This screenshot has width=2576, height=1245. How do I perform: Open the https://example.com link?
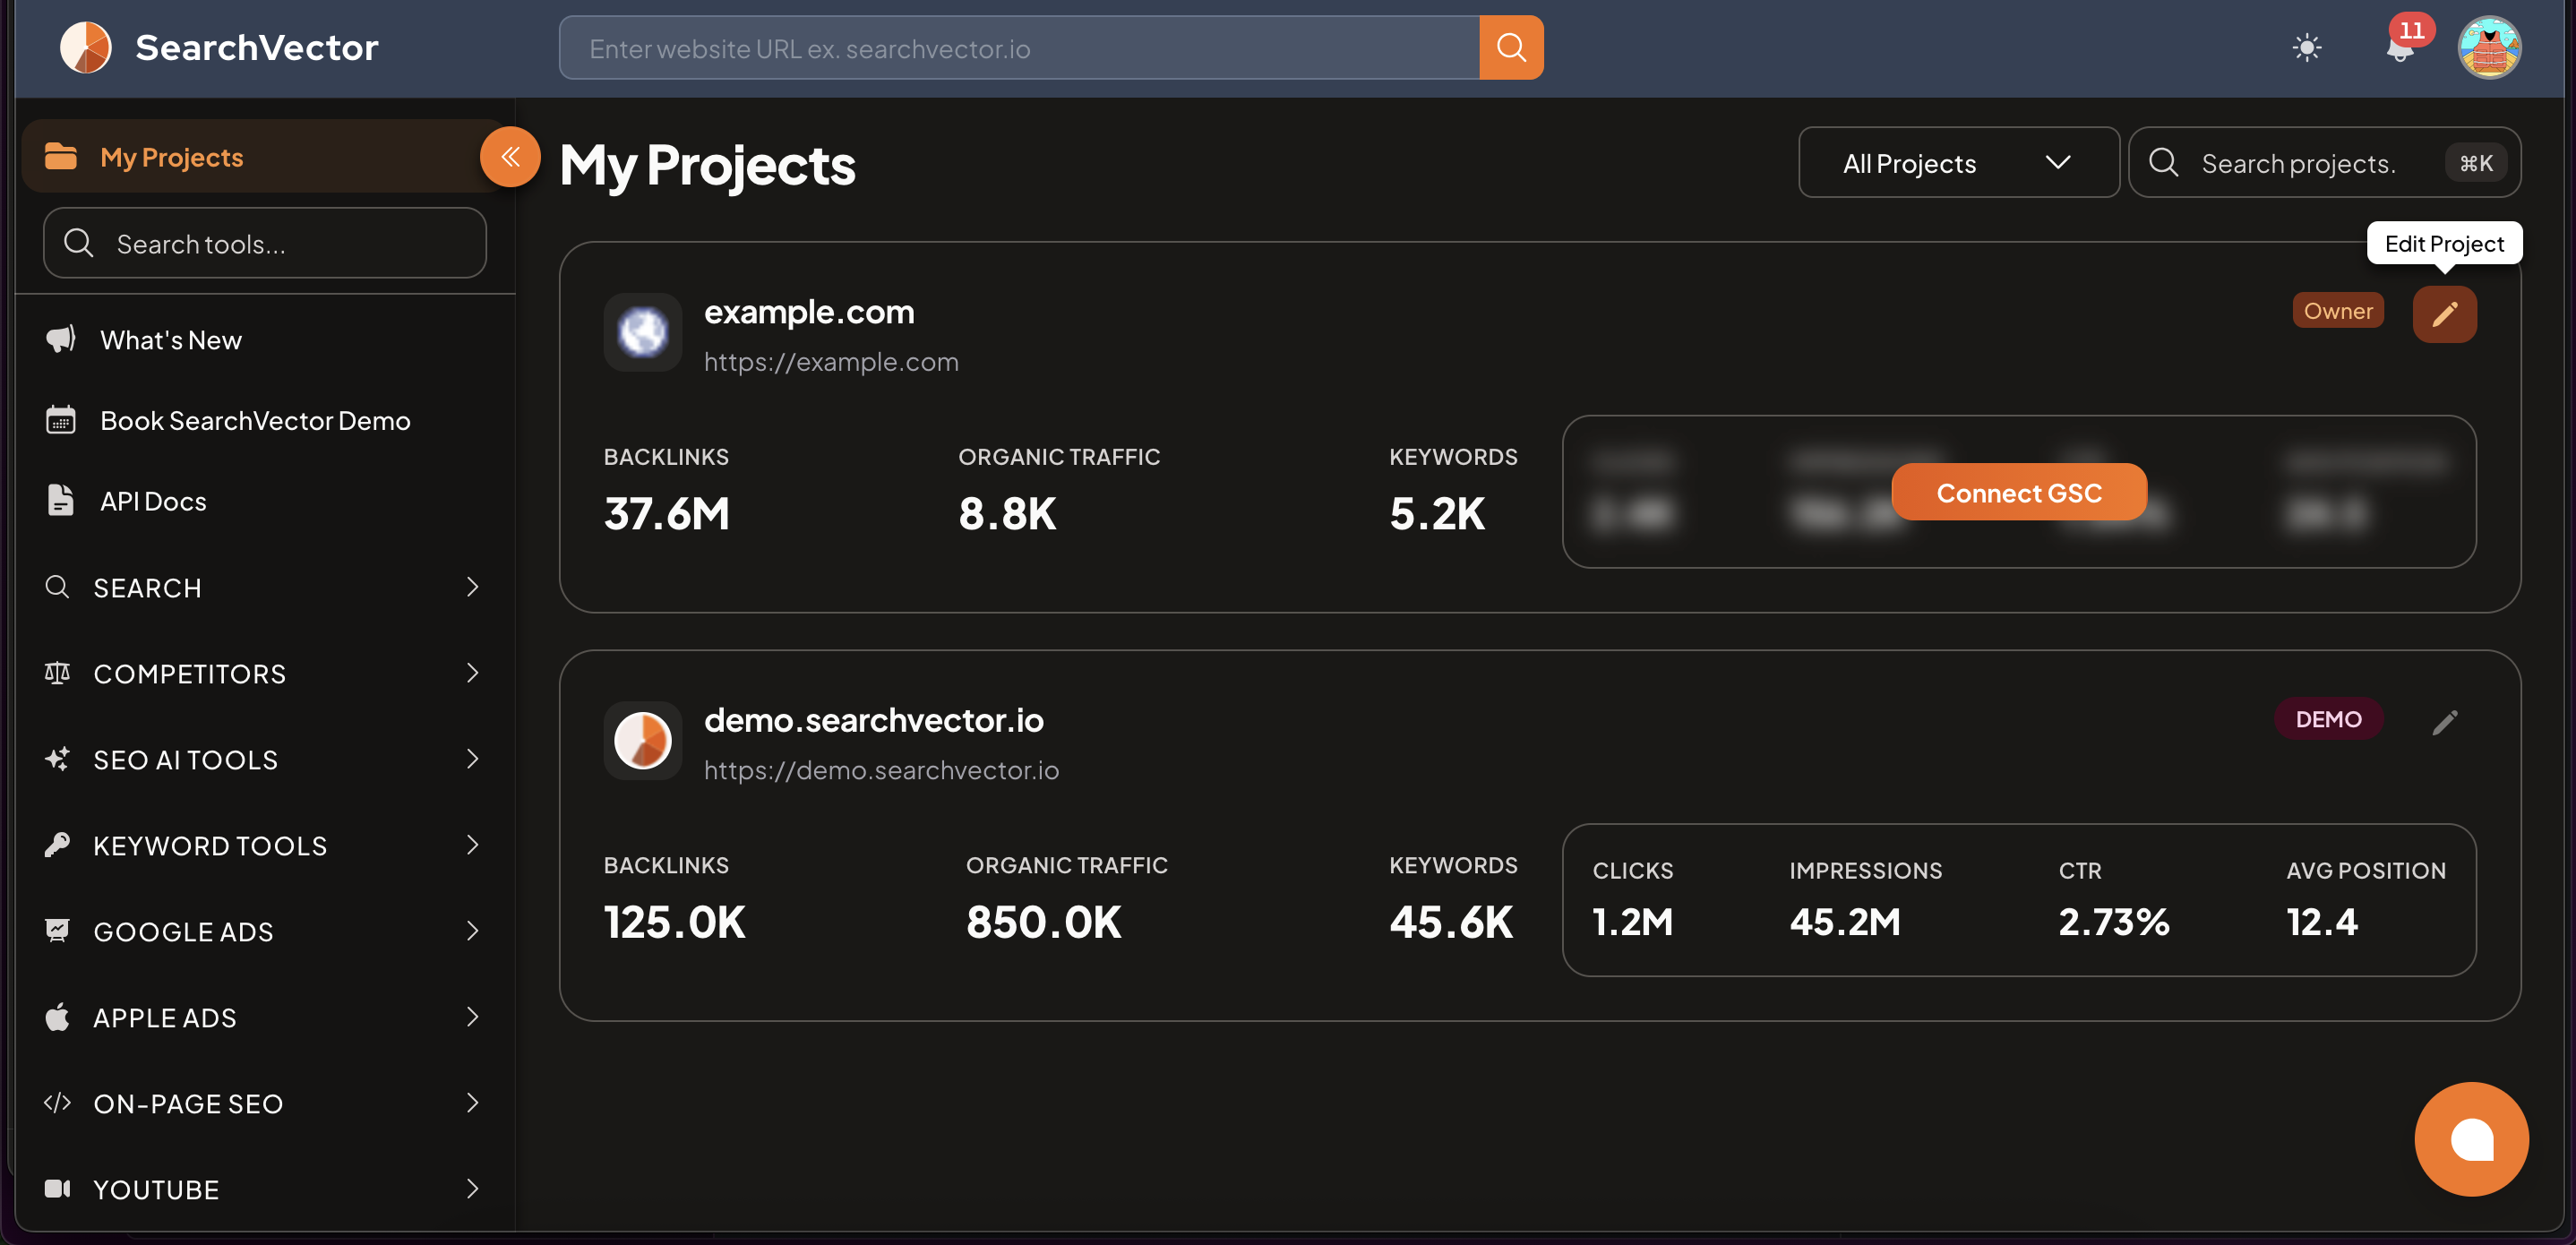pos(830,361)
